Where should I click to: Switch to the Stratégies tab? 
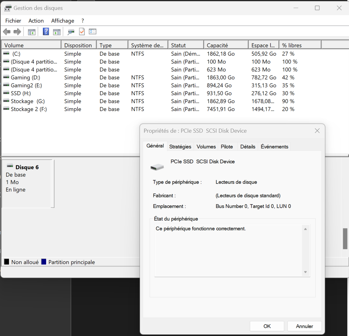[x=180, y=147]
